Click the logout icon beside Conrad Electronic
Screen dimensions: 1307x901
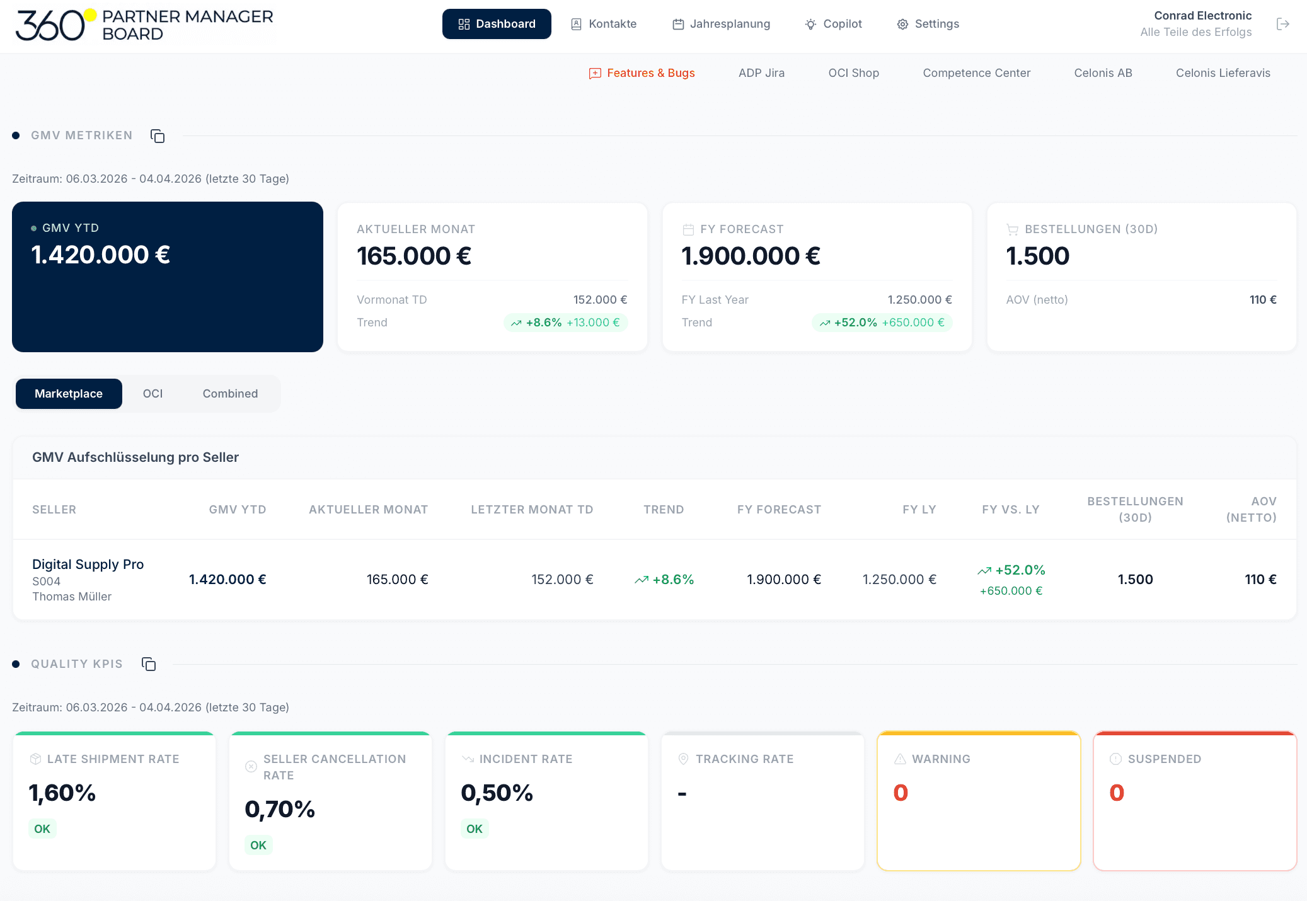(1283, 24)
